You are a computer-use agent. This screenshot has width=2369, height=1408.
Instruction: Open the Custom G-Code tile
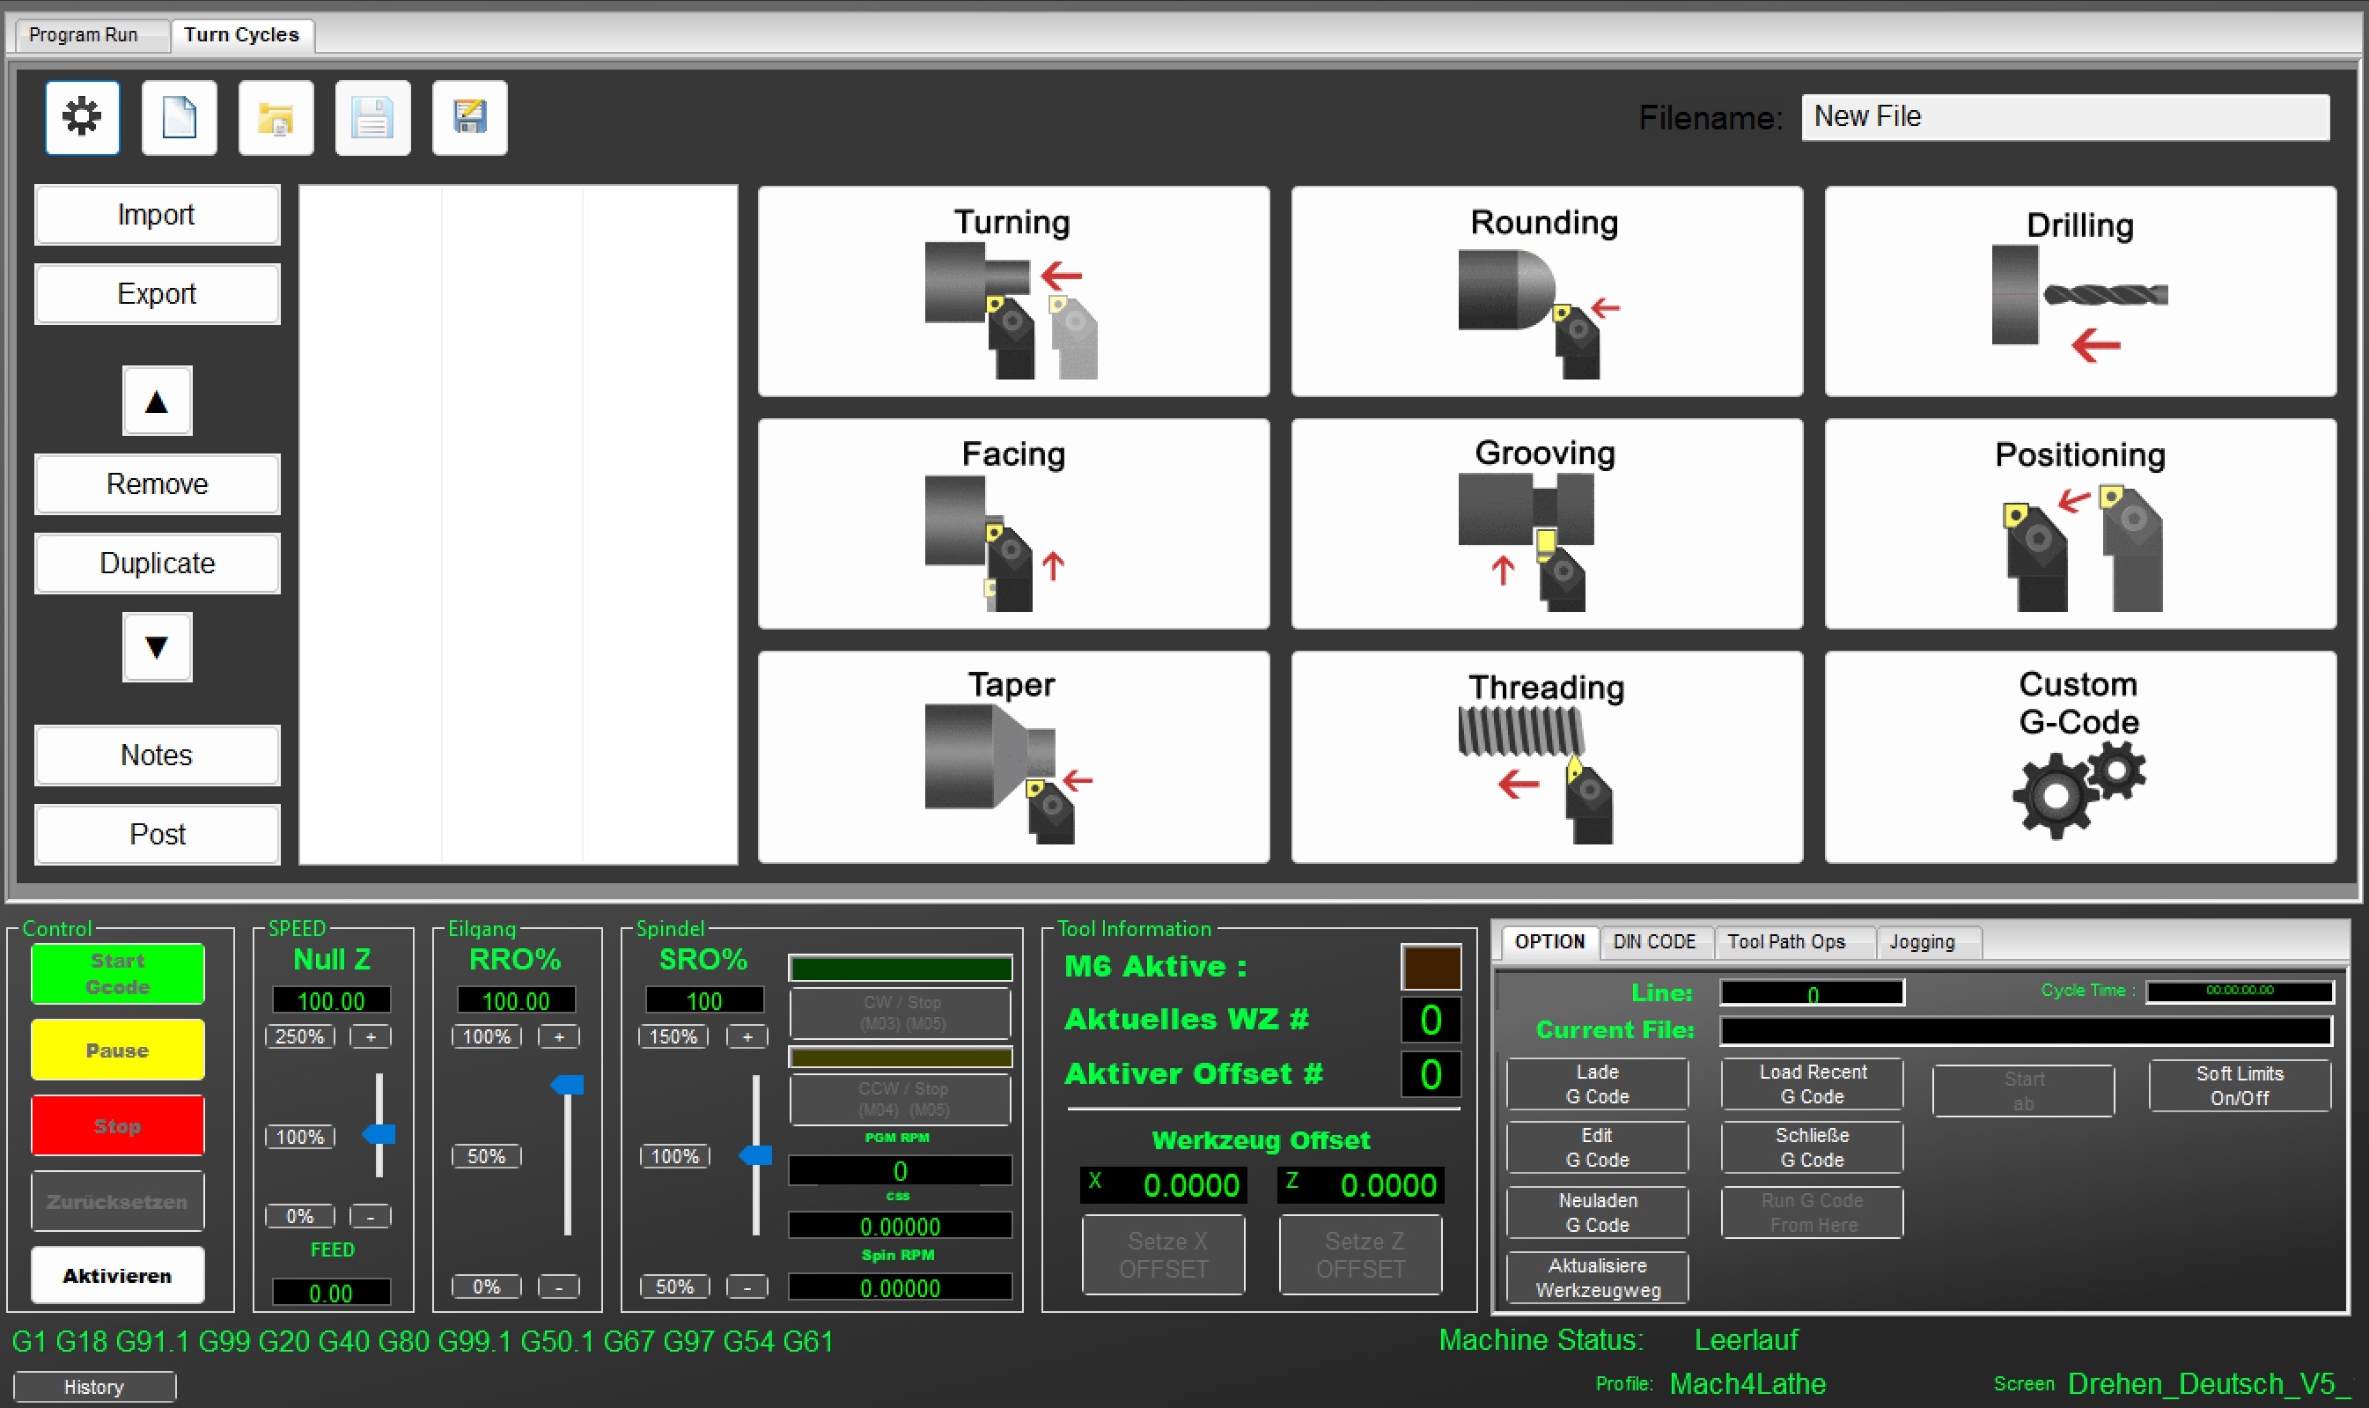[2079, 757]
